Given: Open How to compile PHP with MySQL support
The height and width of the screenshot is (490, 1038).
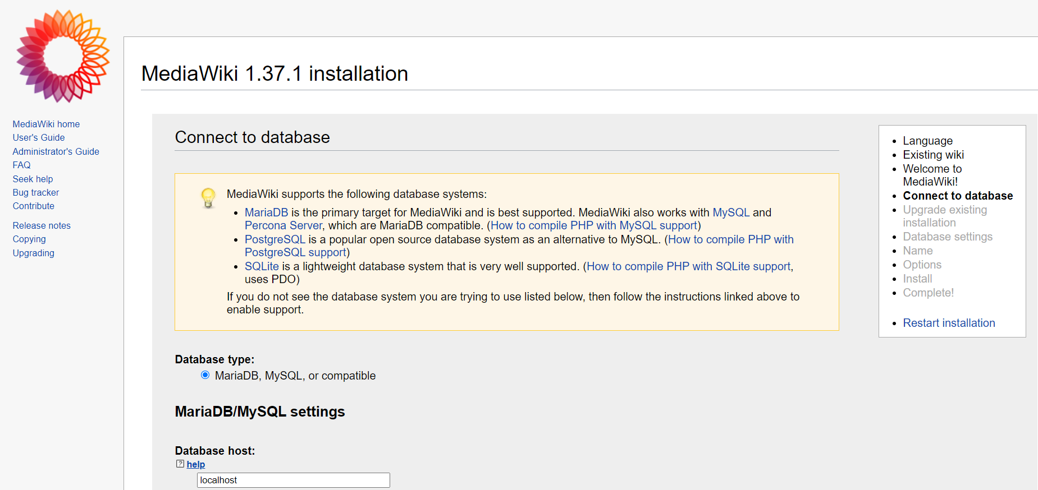Looking at the screenshot, I should click(594, 225).
